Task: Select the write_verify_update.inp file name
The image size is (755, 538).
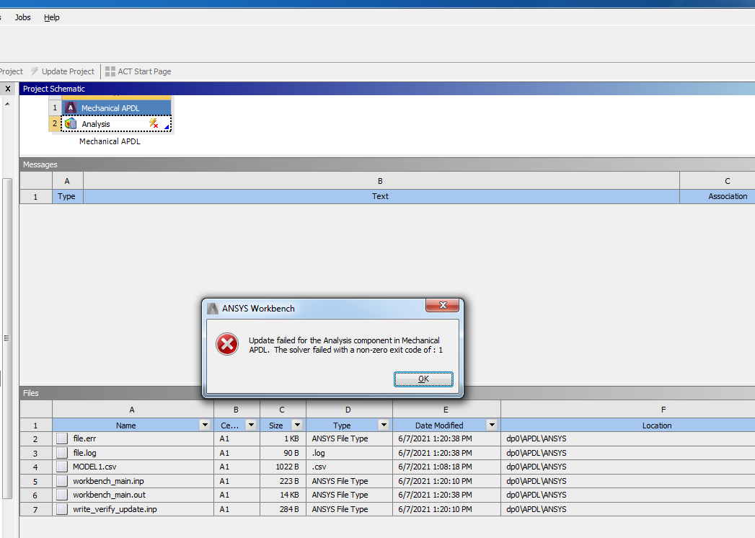Action: (115, 509)
